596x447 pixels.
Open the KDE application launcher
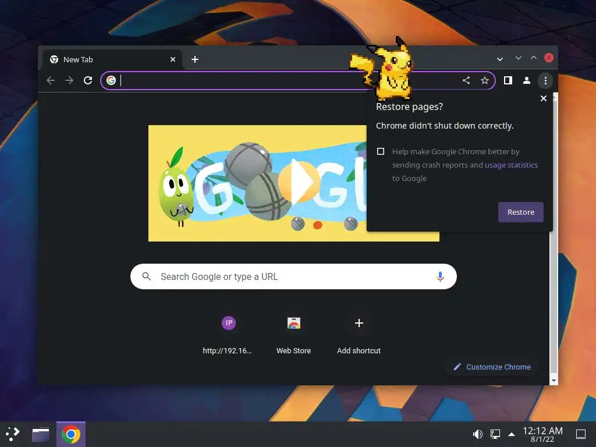(x=13, y=434)
